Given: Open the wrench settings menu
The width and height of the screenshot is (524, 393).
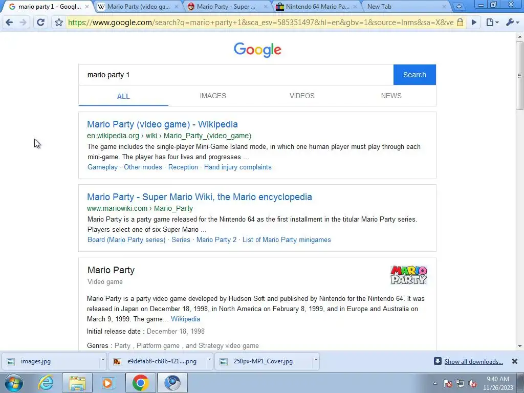Looking at the screenshot, I should [x=512, y=23].
